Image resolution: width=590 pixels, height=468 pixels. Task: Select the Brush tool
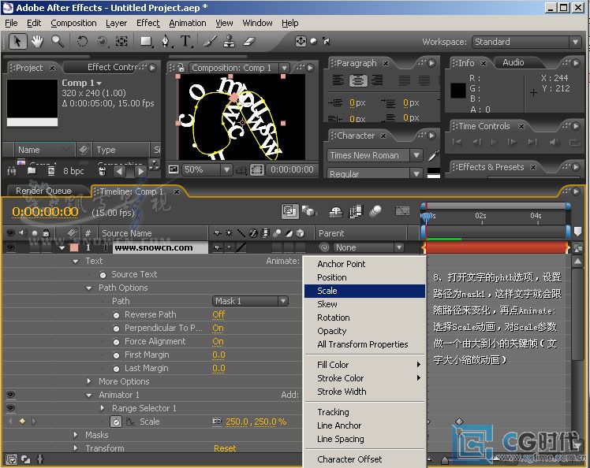210,41
